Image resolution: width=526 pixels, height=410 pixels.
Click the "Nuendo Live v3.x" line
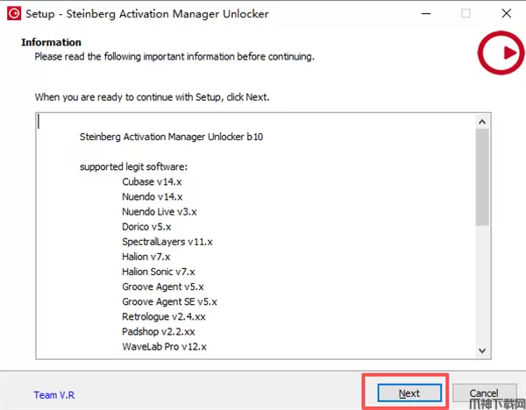(160, 212)
